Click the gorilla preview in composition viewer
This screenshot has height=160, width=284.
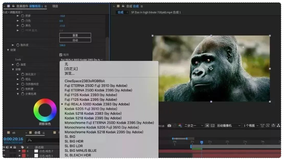pos(211,69)
